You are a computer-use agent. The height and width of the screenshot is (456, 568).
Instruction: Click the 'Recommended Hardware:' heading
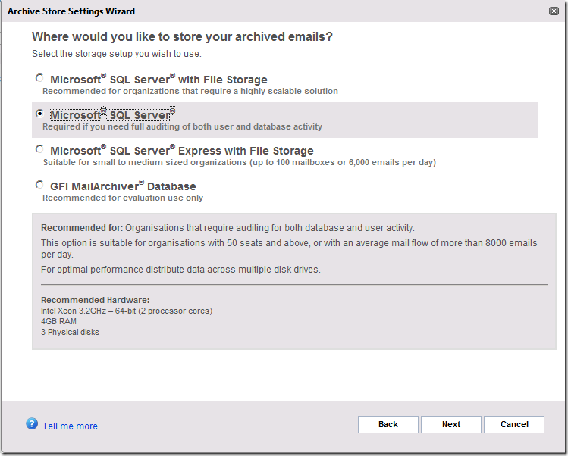96,300
